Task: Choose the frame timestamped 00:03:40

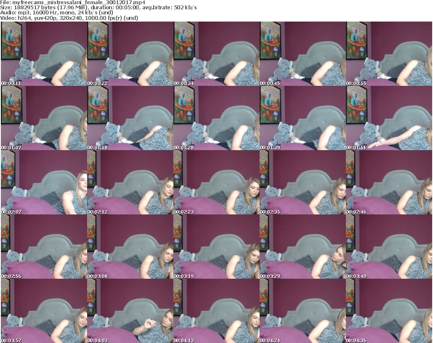Action: point(389,247)
